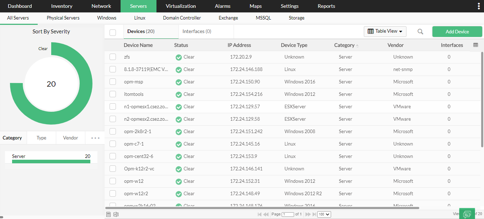This screenshot has width=484, height=219.
Task: Open the Settings main tab
Action: coord(289,6)
